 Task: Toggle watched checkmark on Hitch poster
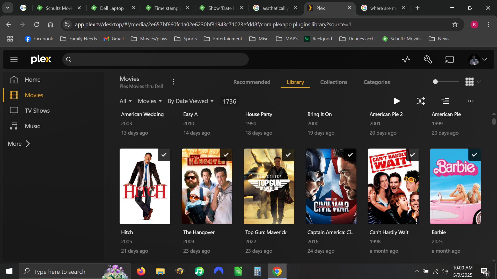pos(164,155)
